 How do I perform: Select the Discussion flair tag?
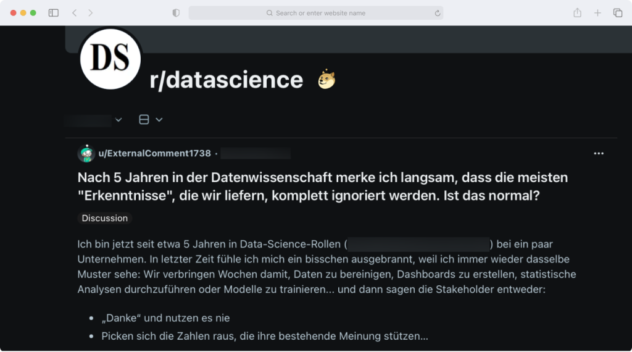coord(105,218)
